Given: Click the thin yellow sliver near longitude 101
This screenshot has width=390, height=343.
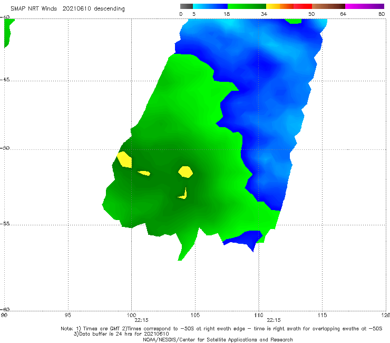Looking at the screenshot, I should [x=144, y=173].
